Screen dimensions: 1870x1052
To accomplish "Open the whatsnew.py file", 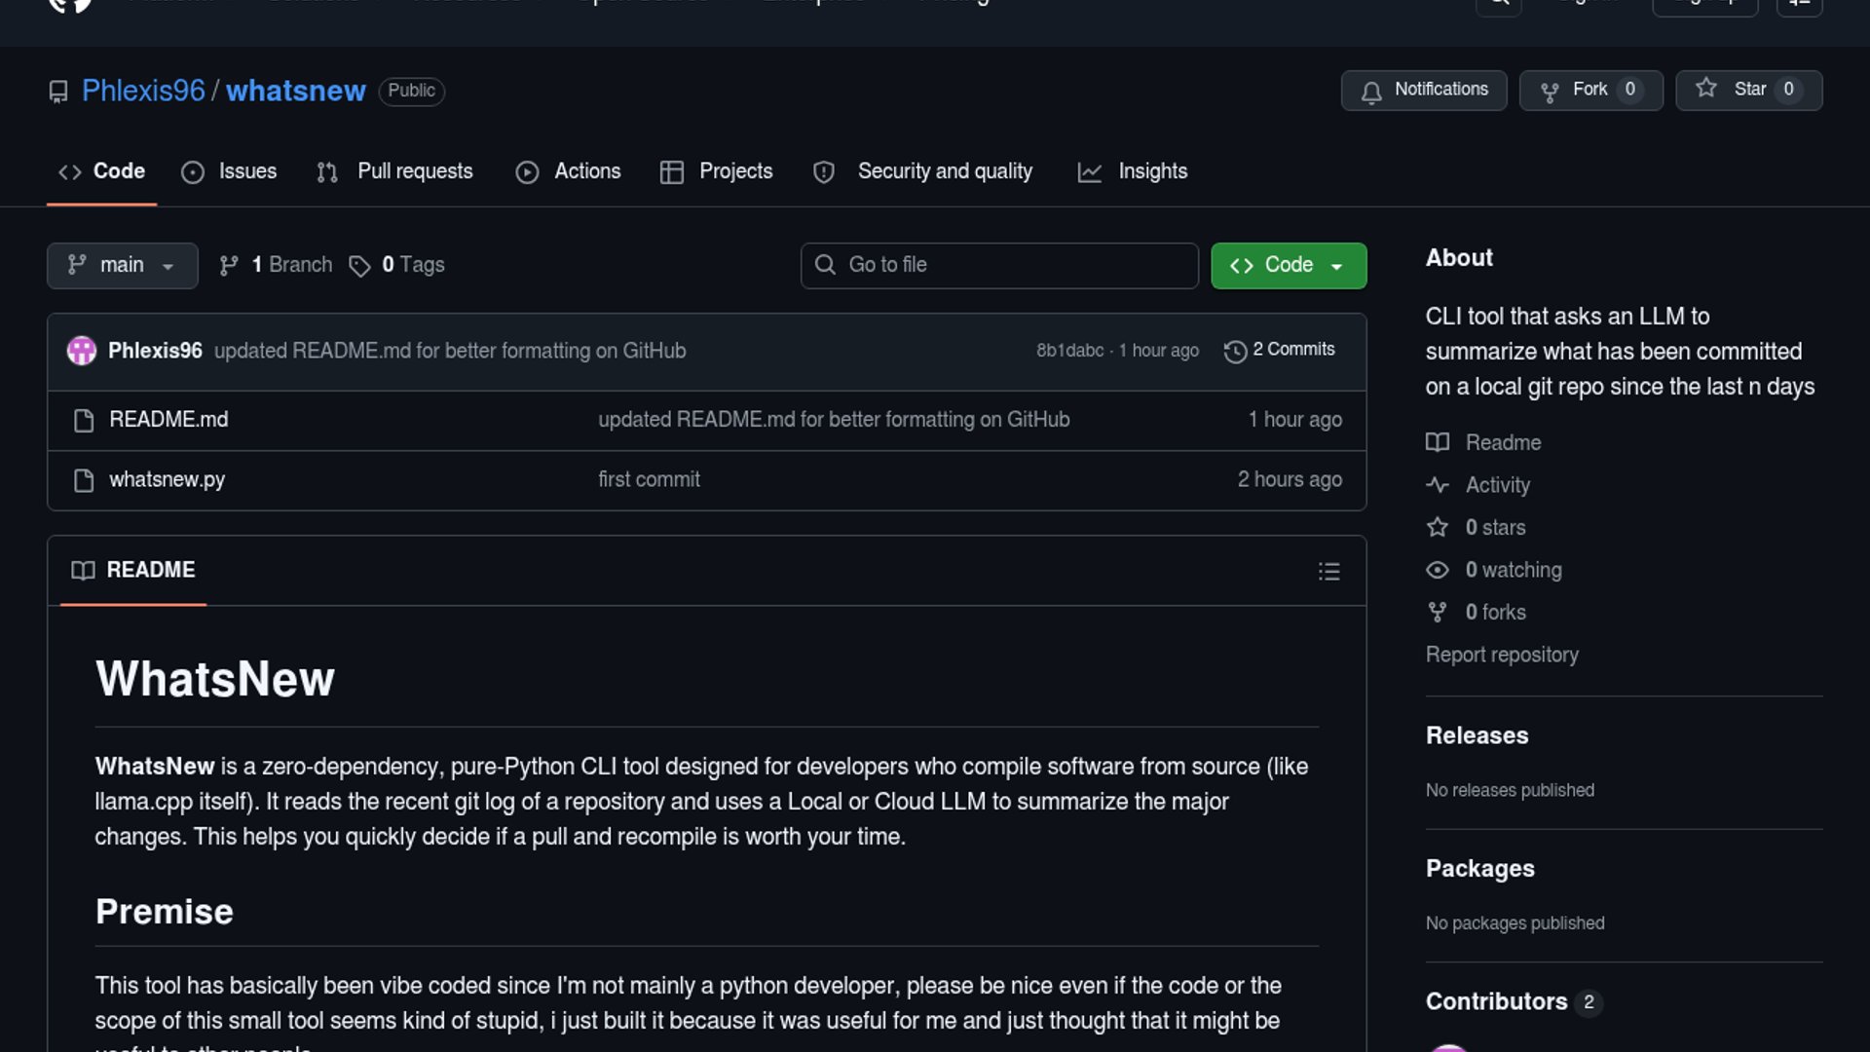I will [167, 479].
